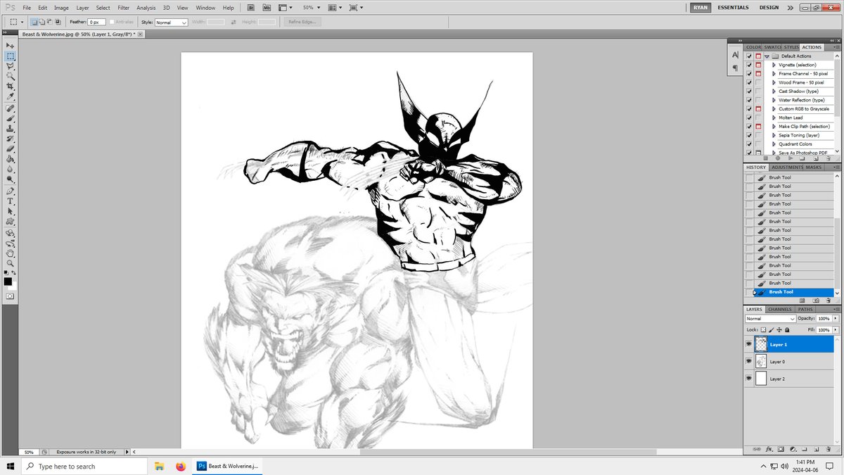The image size is (844, 475).
Task: Hide Layer 0 with its eye icon
Action: pyautogui.click(x=748, y=361)
